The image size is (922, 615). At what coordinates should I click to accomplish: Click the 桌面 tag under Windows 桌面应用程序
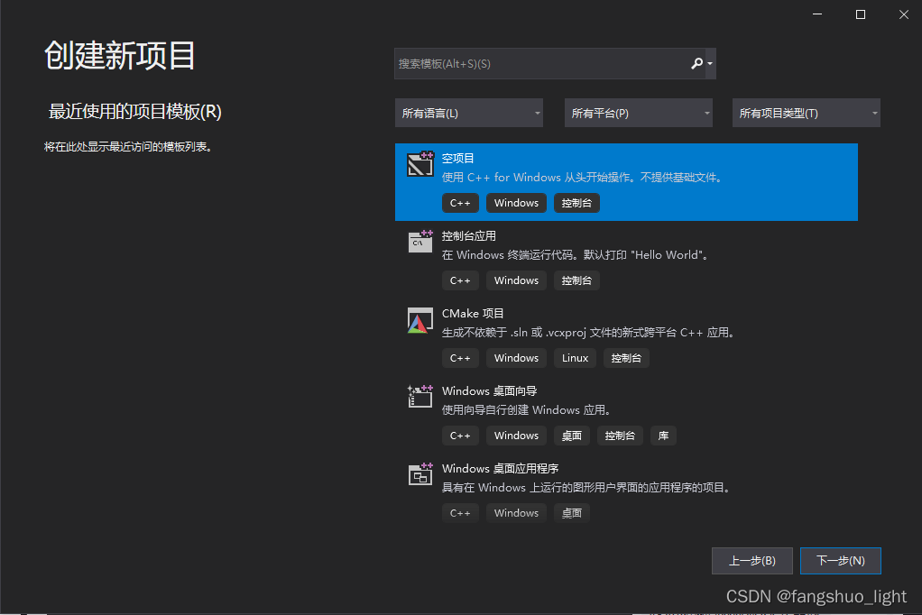572,513
